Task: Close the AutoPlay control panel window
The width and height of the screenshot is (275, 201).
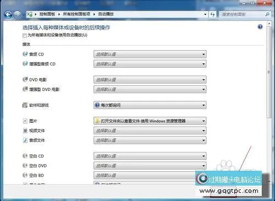Action: [x=264, y=3]
